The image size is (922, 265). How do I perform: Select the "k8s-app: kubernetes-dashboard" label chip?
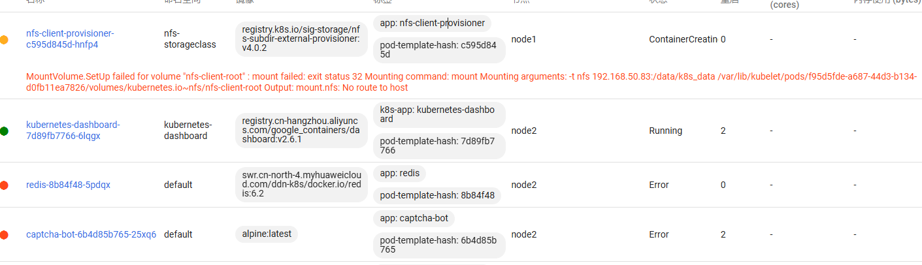pos(439,115)
